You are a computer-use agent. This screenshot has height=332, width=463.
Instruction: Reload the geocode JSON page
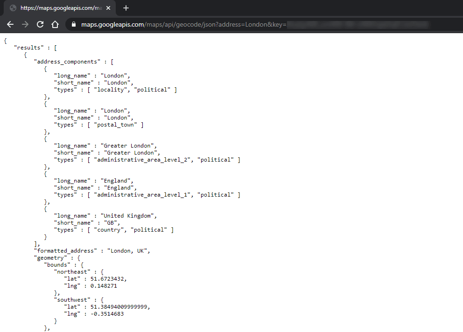pyautogui.click(x=40, y=24)
